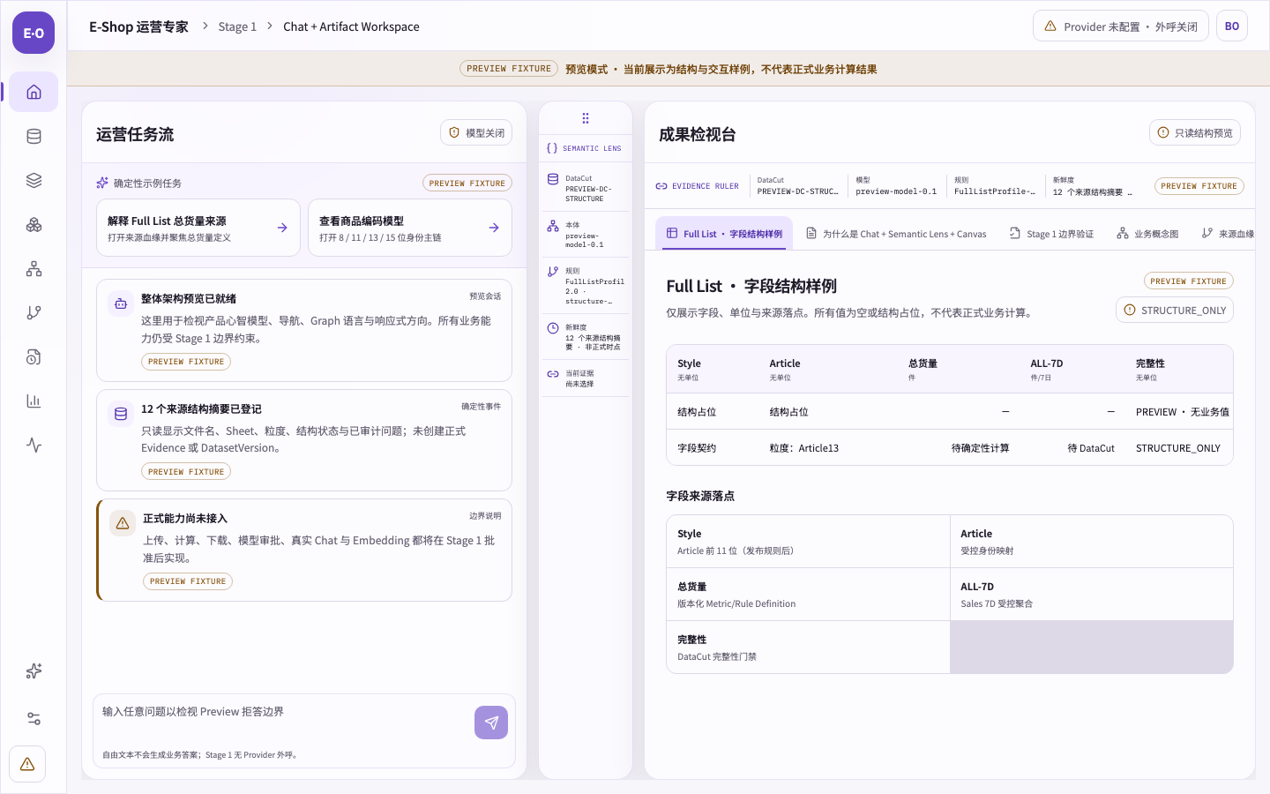The image size is (1270, 794).
Task: Click the warning triangle at sidebar bottom
Action: coord(27,764)
